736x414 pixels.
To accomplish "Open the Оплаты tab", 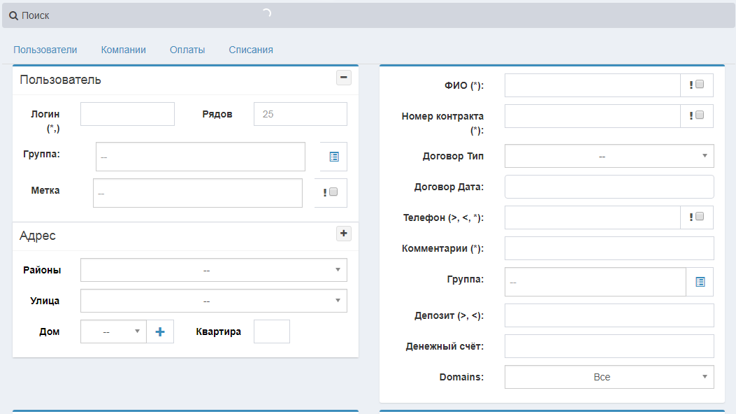I will pos(187,50).
